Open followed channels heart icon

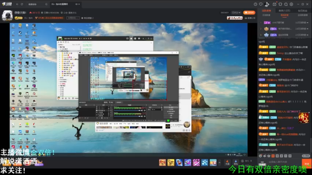coord(261,4)
